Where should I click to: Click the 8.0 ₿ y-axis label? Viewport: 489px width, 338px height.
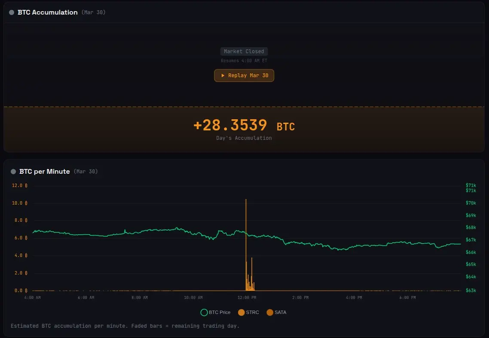[21, 220]
